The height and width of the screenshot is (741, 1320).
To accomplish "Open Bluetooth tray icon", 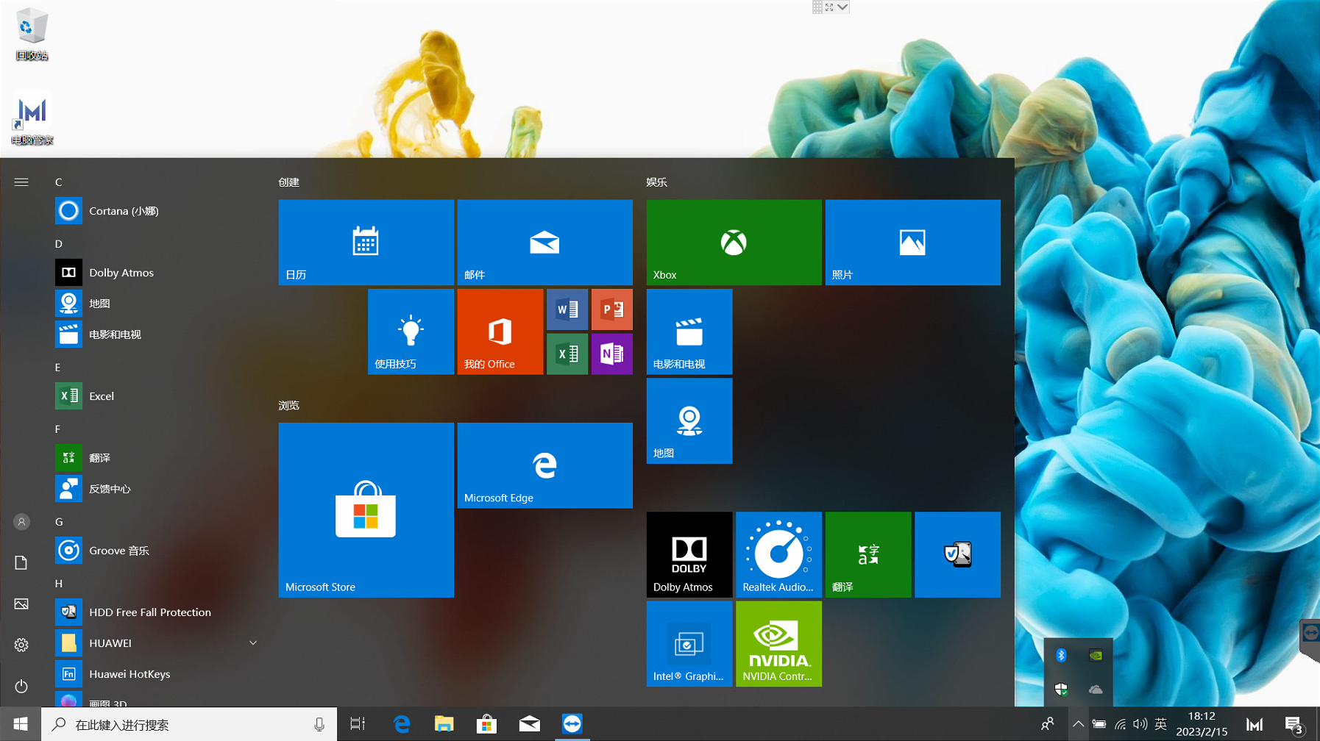I will (1061, 655).
